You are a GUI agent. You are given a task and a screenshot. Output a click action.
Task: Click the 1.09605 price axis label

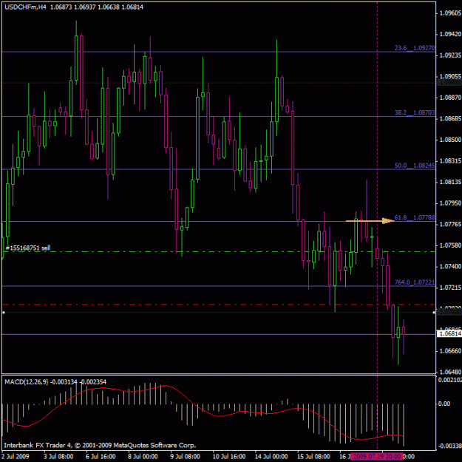[x=450, y=13]
